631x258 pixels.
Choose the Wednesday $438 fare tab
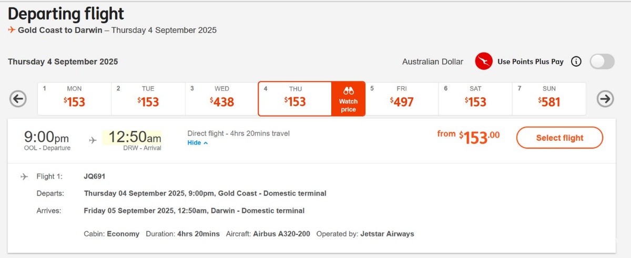(222, 98)
